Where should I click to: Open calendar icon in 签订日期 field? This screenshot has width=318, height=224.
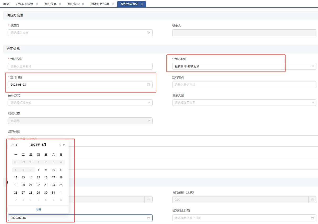148,85
